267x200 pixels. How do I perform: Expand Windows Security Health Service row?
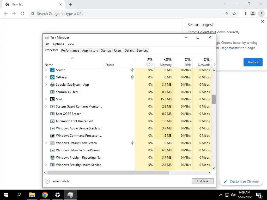coord(46,165)
